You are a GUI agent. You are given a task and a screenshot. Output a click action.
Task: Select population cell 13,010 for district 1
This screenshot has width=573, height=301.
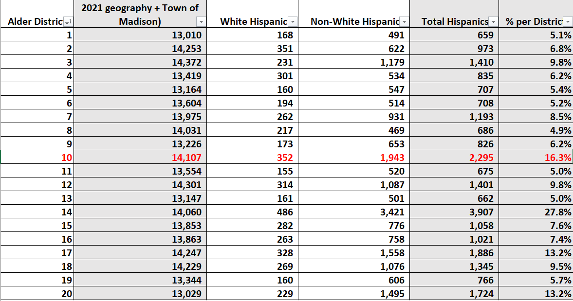pyautogui.click(x=140, y=35)
